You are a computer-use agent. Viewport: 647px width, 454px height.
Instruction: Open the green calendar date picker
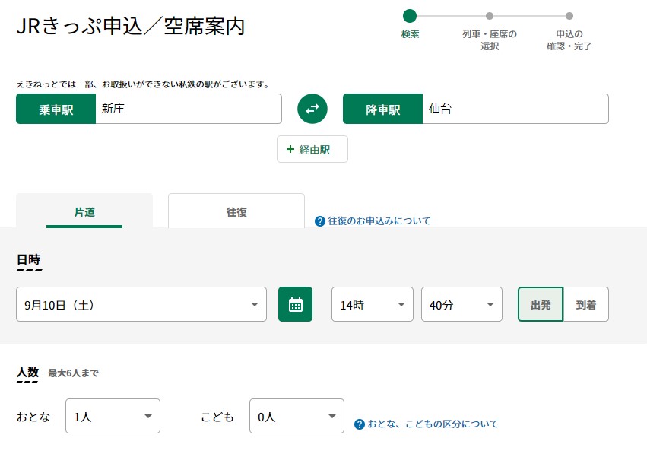(x=296, y=304)
